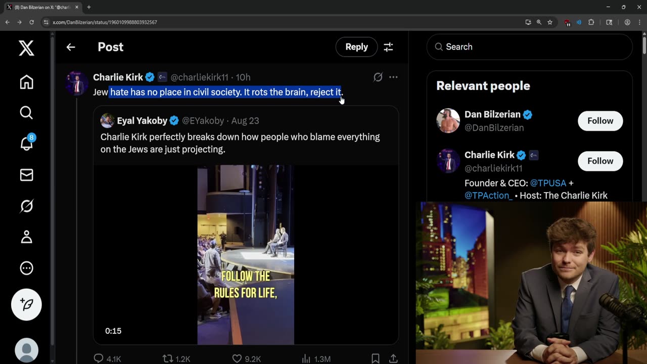Open Messages envelope in the sidebar
Screen dimensions: 647x364
pyautogui.click(x=26, y=175)
